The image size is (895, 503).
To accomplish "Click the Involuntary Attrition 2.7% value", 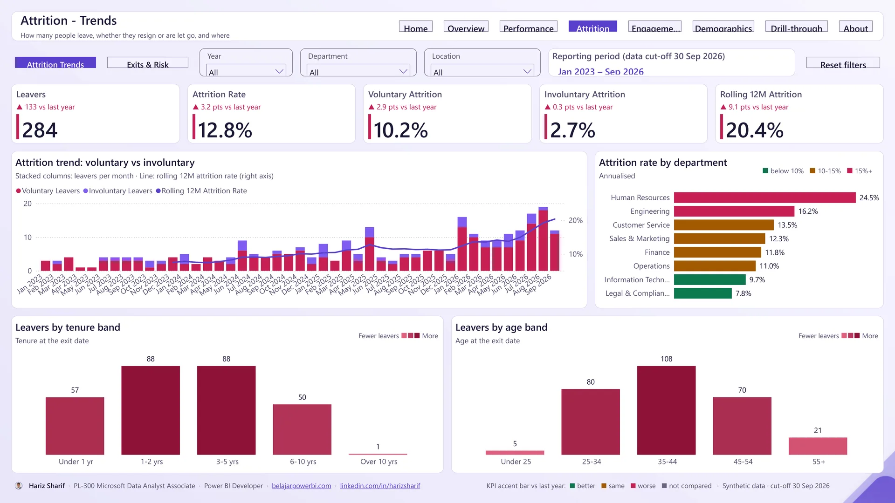I will 573,130.
